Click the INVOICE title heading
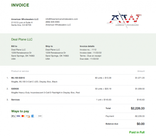 coord(20,5)
